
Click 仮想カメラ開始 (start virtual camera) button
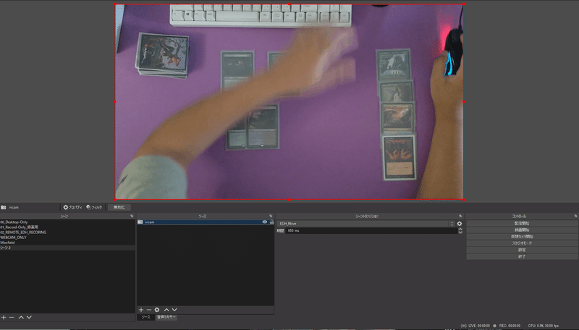(x=522, y=236)
